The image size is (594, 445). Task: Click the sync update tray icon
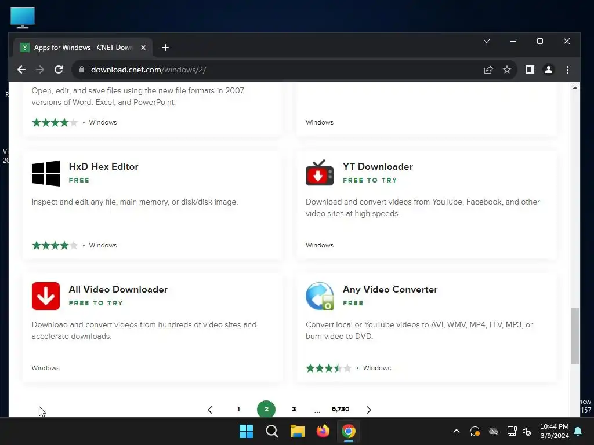point(475,431)
